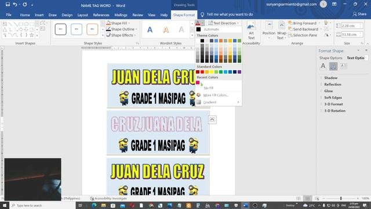Click the Save icon in title bar

pos(8,4)
